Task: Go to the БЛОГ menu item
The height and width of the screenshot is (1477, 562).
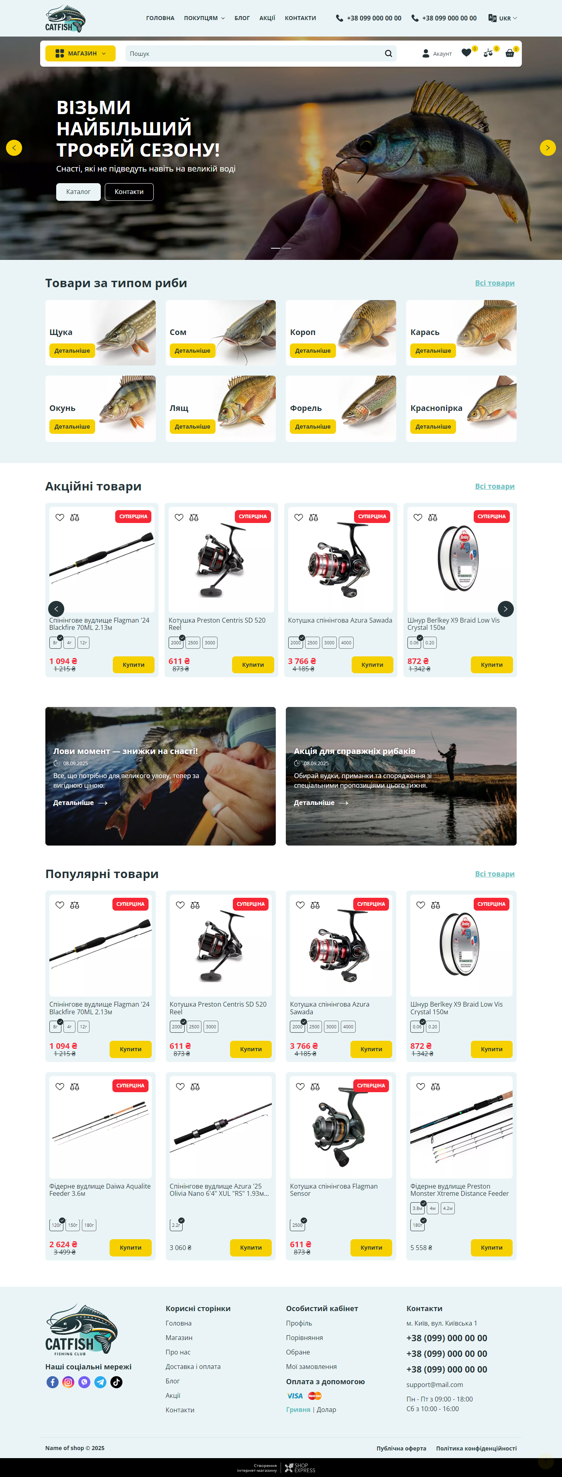Action: tap(242, 18)
